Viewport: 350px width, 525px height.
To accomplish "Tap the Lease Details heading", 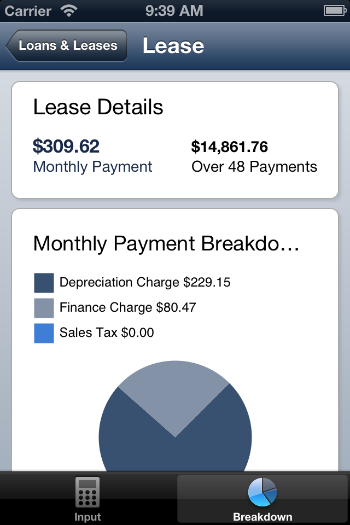I will coord(98,107).
